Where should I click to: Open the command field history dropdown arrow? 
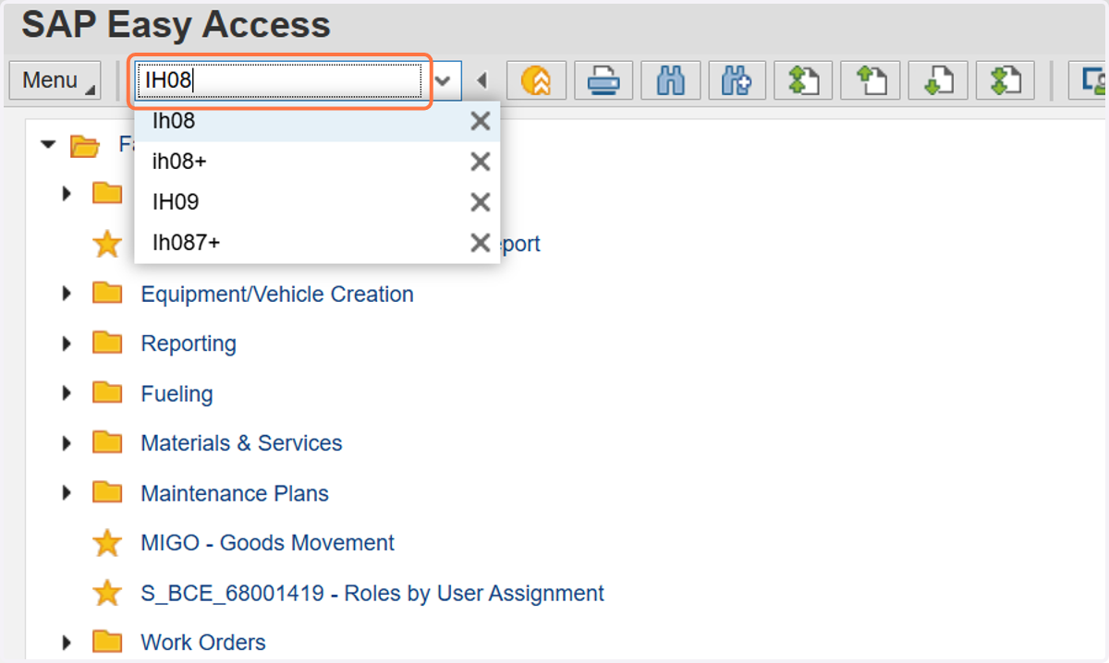click(x=444, y=81)
